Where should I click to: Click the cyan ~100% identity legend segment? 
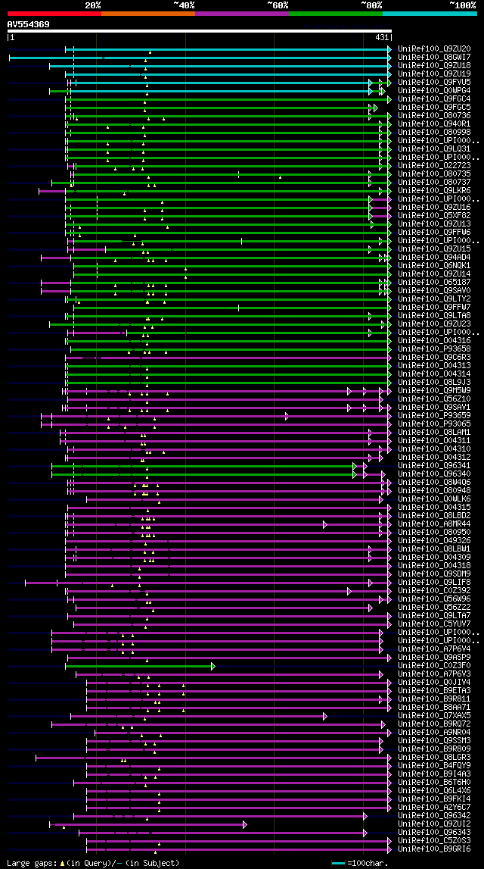pyautogui.click(x=430, y=14)
